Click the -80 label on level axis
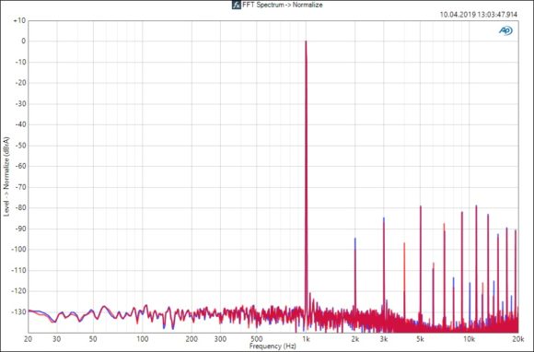 pyautogui.click(x=19, y=208)
